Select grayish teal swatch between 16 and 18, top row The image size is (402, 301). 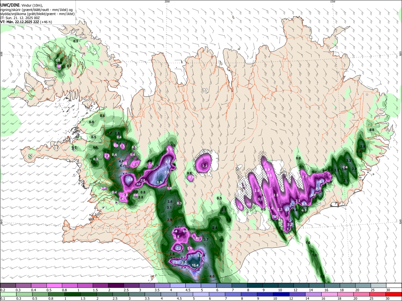(332, 285)
